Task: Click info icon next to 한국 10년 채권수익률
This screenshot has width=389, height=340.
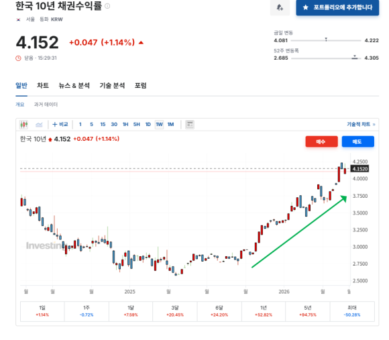Action: tap(107, 6)
